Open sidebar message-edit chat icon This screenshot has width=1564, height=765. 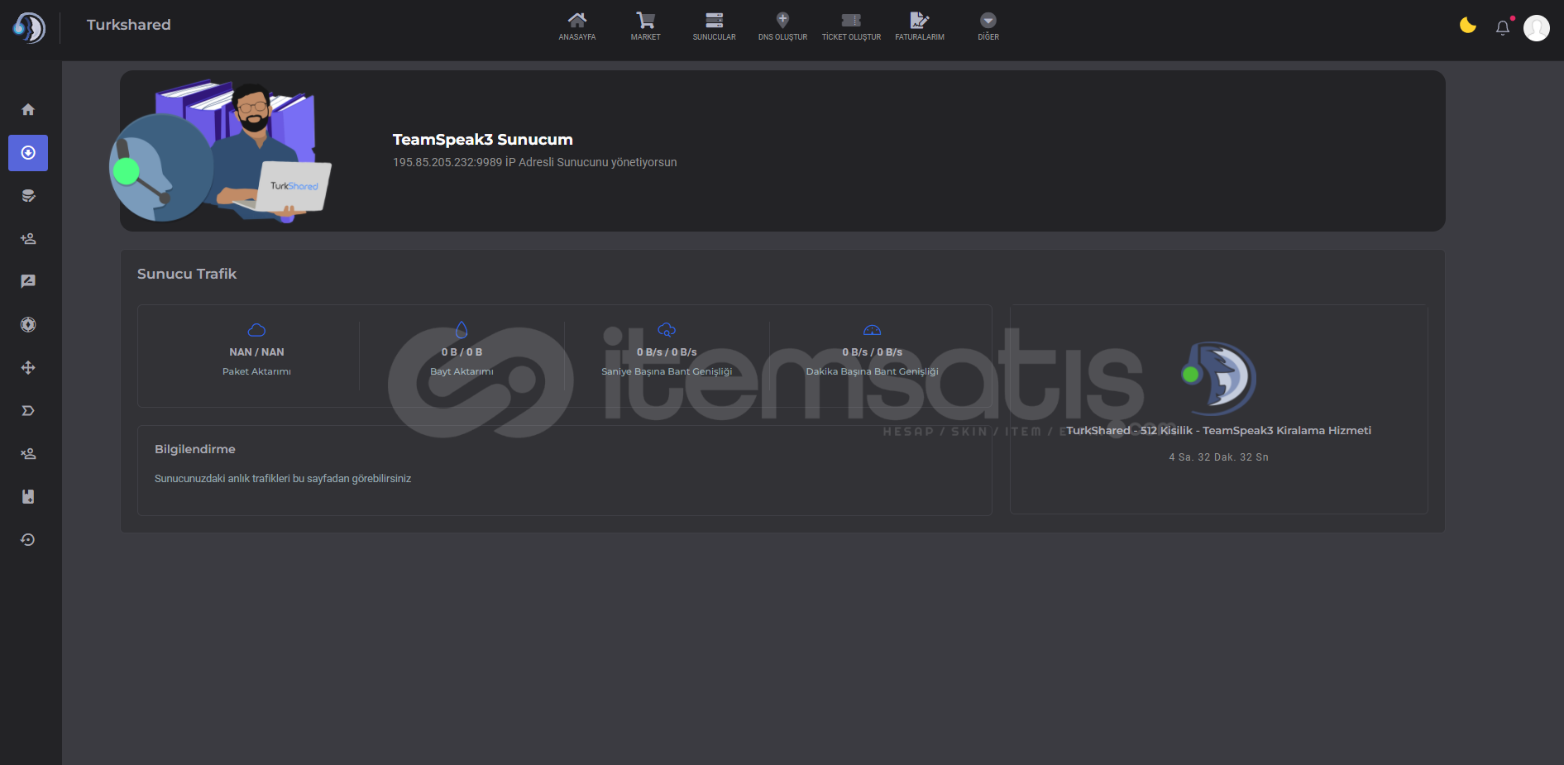[x=28, y=282]
